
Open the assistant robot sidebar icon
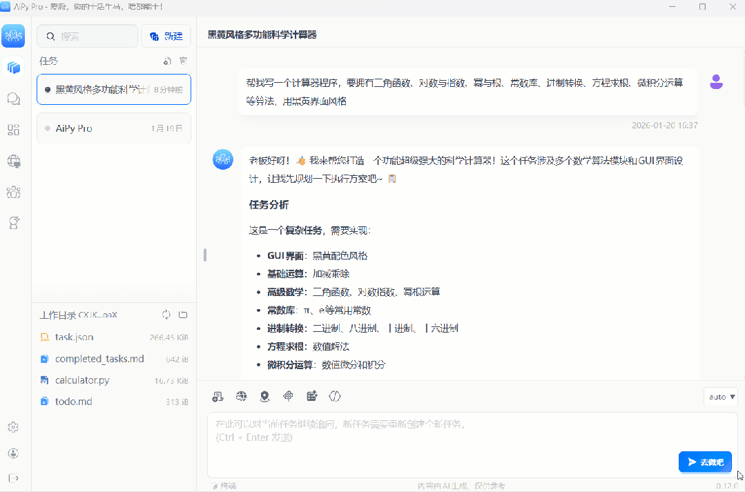click(13, 223)
